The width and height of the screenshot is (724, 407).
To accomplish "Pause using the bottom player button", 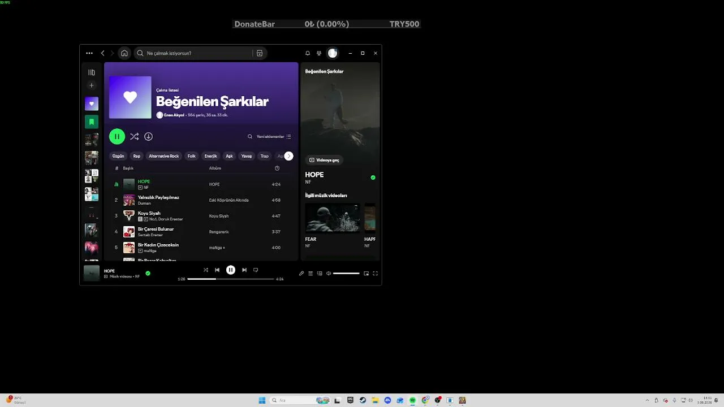I will 231,270.
